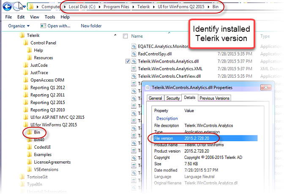This screenshot has width=284, height=194.
Task: Select the Help folder icon
Action: coord(29,50)
